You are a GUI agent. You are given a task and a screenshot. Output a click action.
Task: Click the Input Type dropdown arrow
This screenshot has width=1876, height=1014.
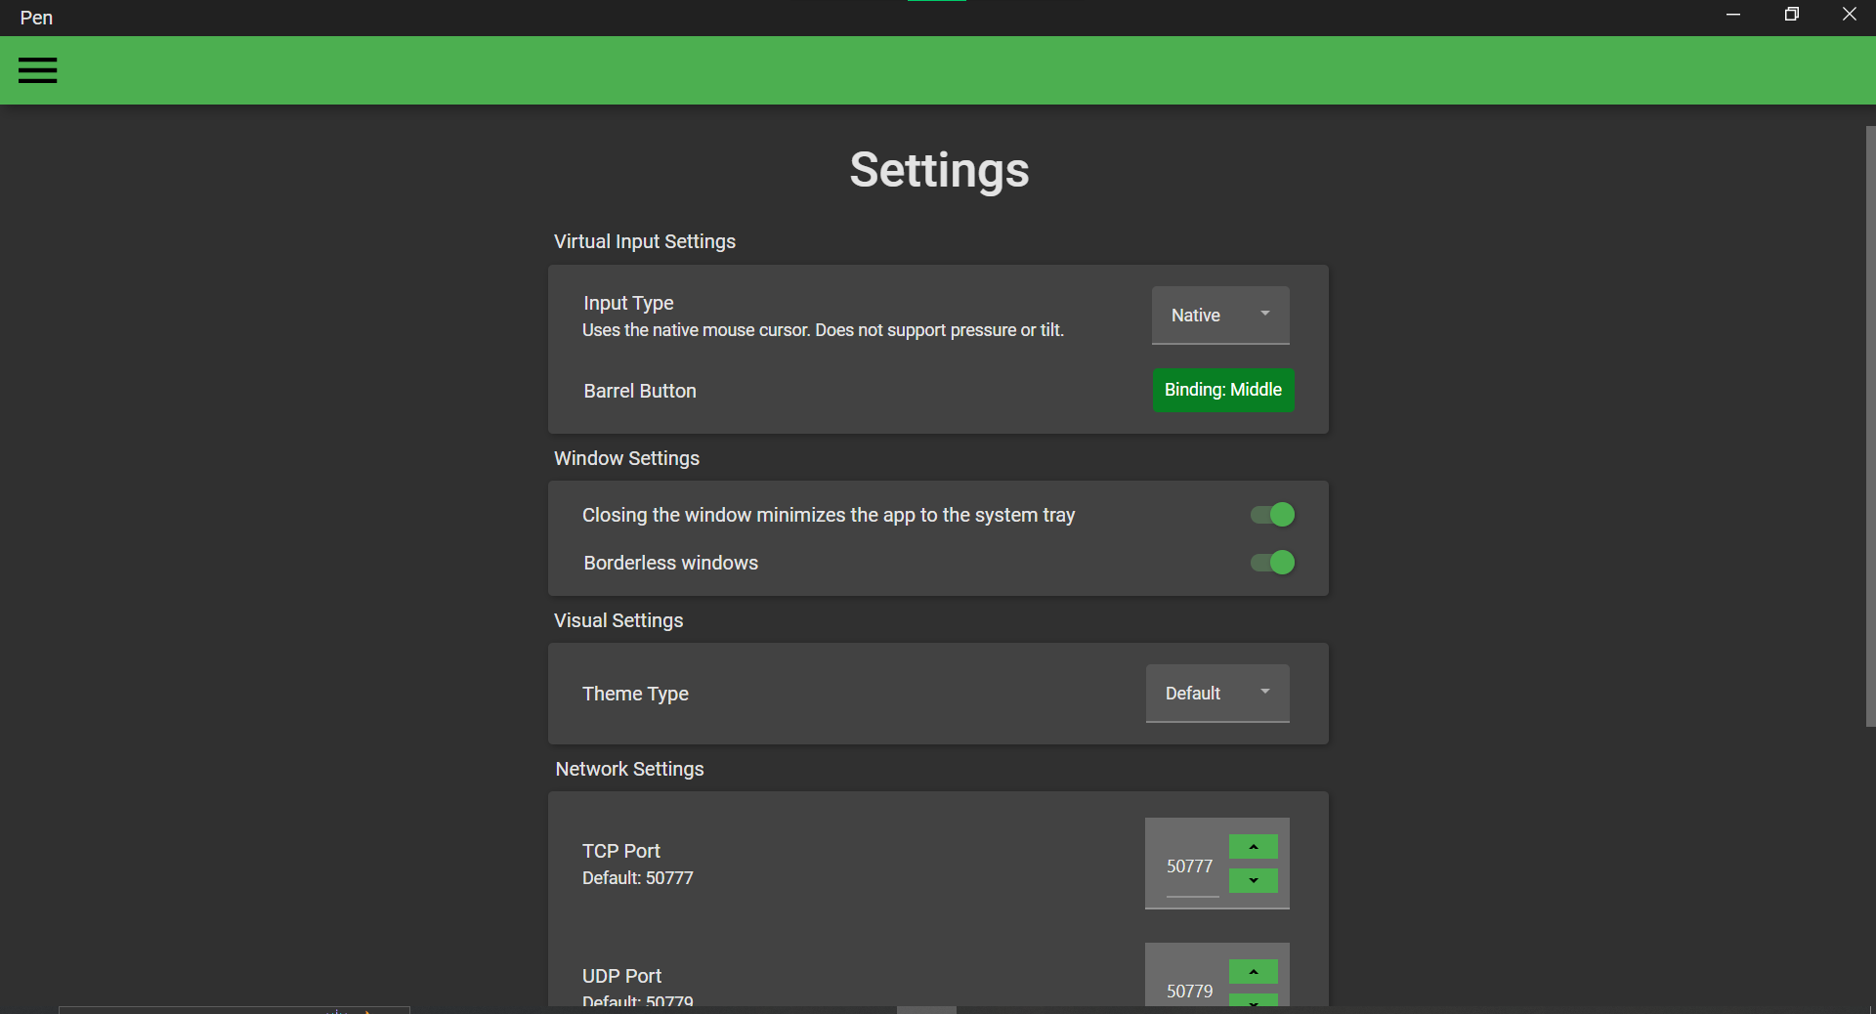click(1265, 314)
